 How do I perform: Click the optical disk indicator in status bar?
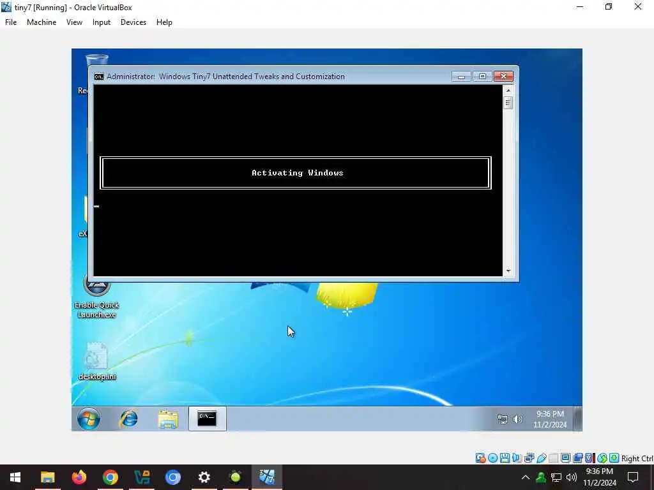[492, 458]
